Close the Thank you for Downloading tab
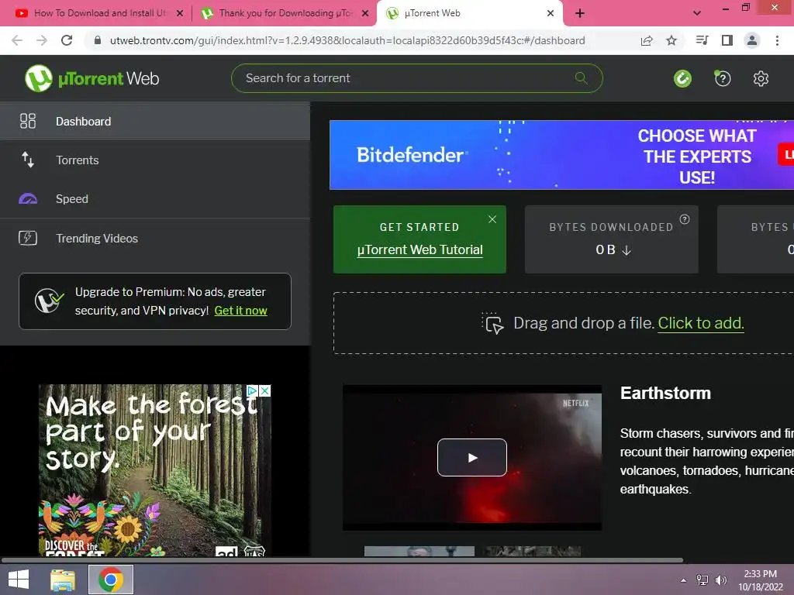The height and width of the screenshot is (595, 794). coord(365,13)
